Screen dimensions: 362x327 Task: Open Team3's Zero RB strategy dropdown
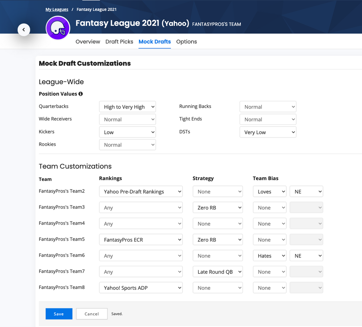pyautogui.click(x=218, y=207)
